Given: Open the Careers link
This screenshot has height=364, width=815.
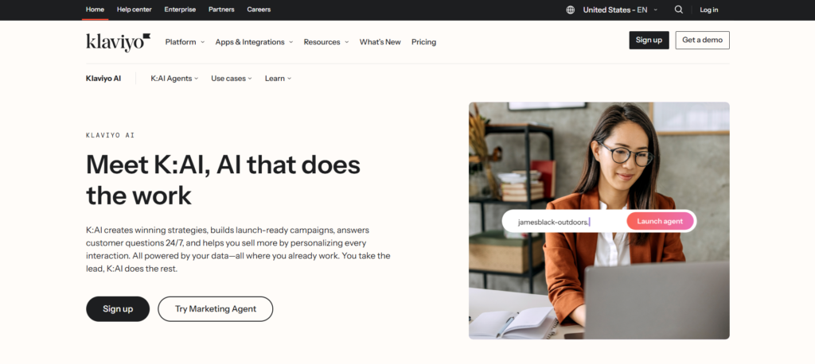Looking at the screenshot, I should click(259, 10).
